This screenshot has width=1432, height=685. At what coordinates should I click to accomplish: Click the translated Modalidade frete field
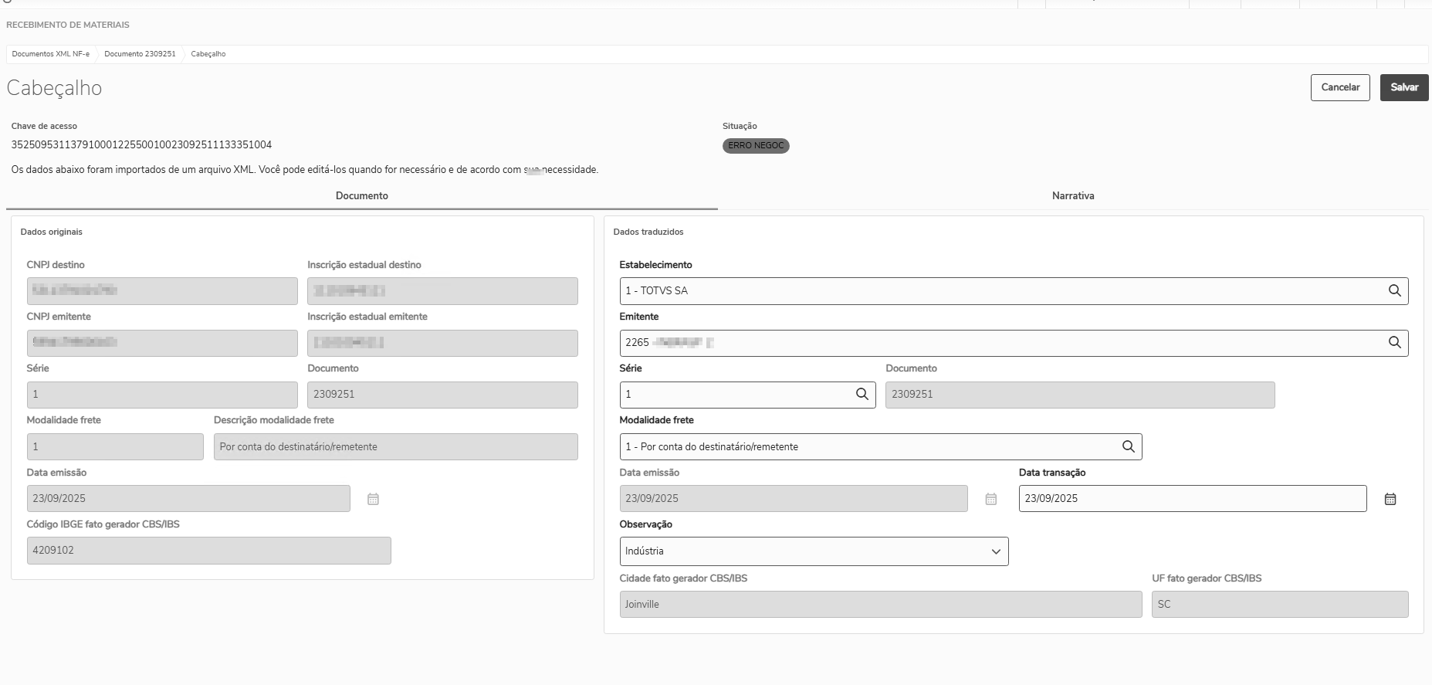[868, 446]
